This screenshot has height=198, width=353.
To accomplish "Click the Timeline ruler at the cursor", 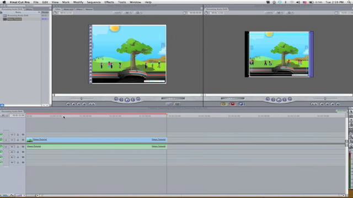I will point(64,116).
